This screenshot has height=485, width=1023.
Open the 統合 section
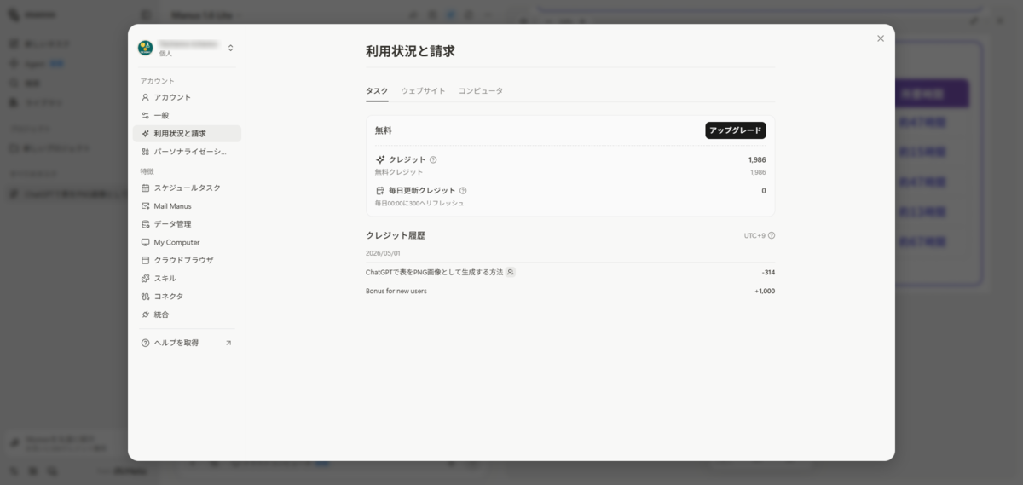click(187, 315)
